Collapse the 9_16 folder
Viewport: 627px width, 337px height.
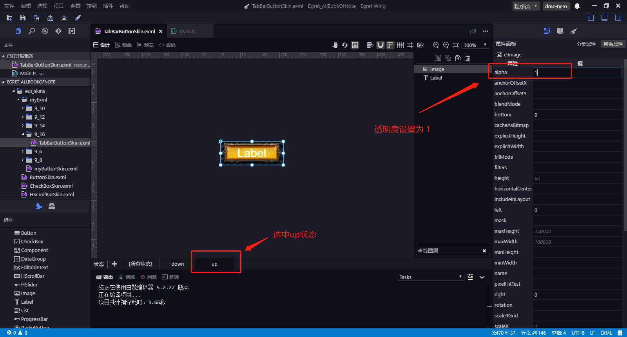(23, 134)
